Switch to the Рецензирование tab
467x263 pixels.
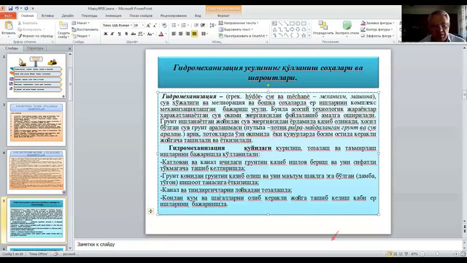click(174, 15)
